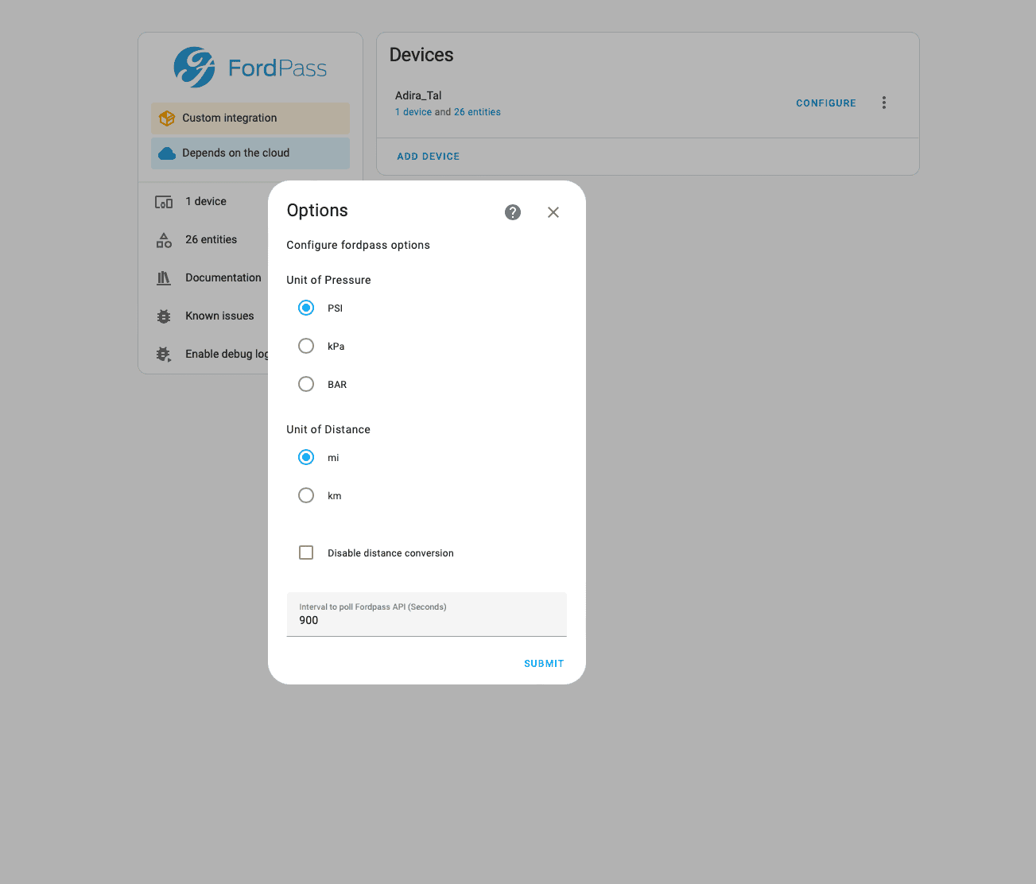The height and width of the screenshot is (884, 1036).
Task: Click the Custom integration box icon
Action: (167, 118)
